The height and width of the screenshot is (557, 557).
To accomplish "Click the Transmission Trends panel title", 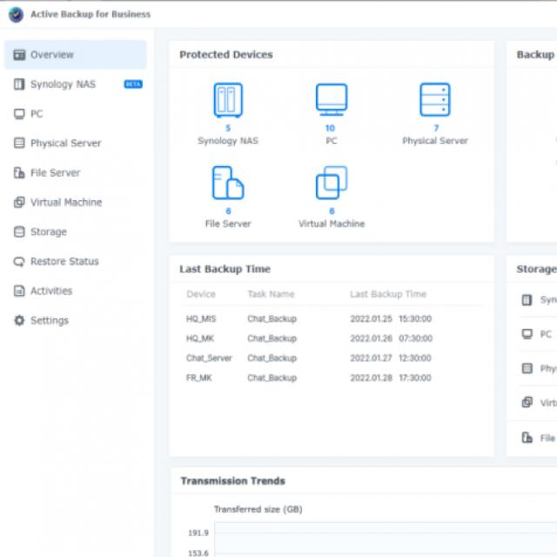I will click(232, 481).
